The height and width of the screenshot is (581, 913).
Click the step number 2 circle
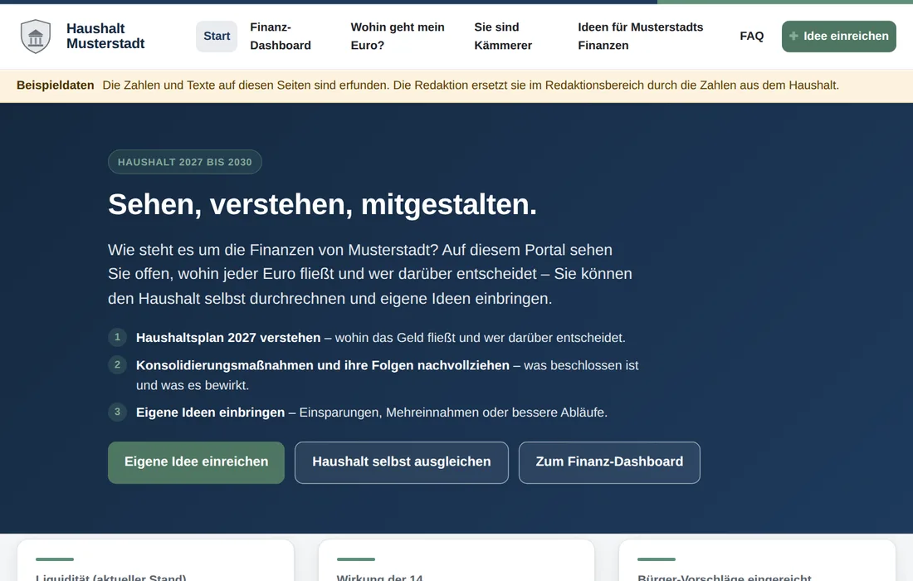(118, 364)
